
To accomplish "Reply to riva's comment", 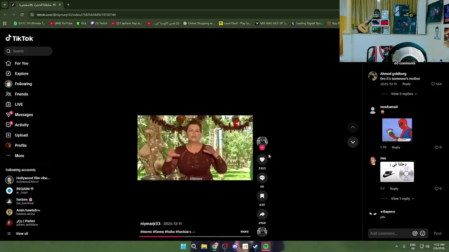I will click(x=394, y=189).
